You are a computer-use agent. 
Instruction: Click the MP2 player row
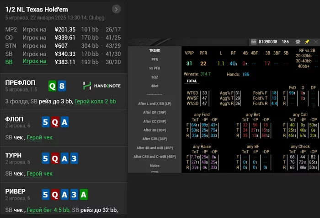click(x=63, y=29)
